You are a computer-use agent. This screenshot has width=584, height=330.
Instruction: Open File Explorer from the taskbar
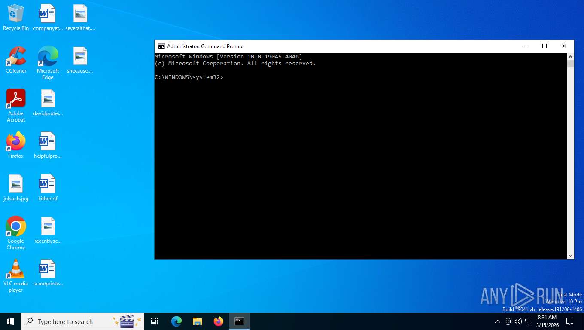pos(198,321)
